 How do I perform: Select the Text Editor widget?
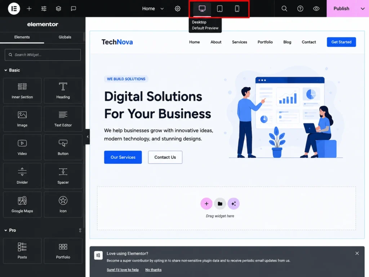(x=63, y=119)
